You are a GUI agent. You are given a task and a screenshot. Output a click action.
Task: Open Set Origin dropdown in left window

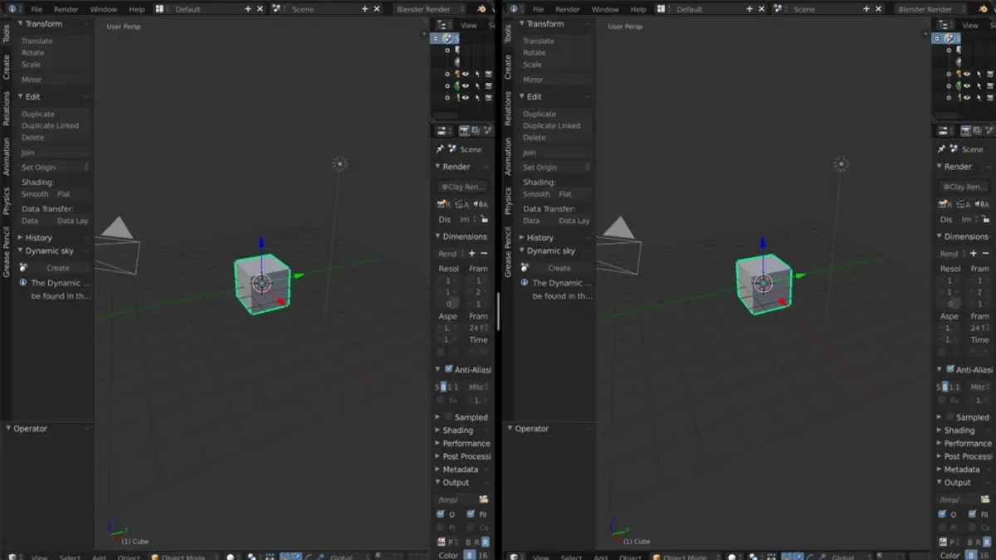click(x=55, y=168)
